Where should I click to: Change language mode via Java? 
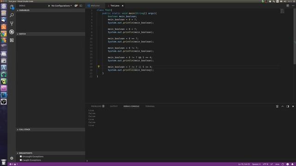tap(277, 164)
